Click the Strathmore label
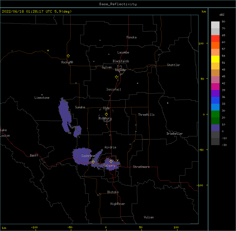 141,167
